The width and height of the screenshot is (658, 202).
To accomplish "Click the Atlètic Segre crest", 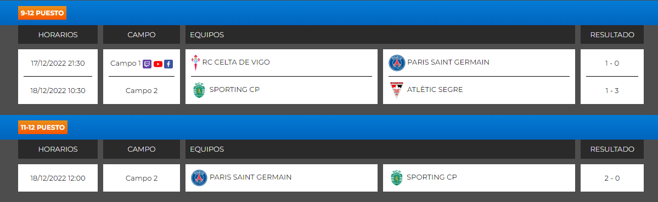I will [x=395, y=90].
